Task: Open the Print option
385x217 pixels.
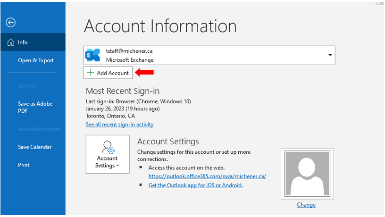Action: (x=24, y=165)
